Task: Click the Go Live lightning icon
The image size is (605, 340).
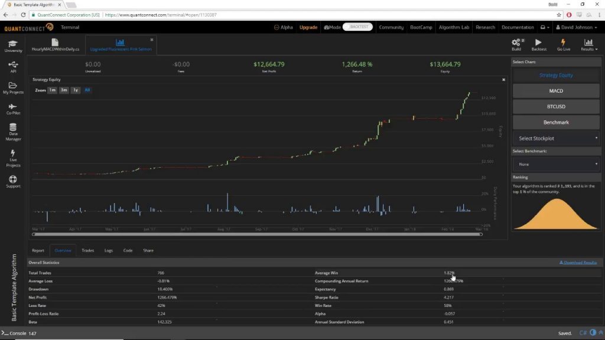Action: (563, 45)
